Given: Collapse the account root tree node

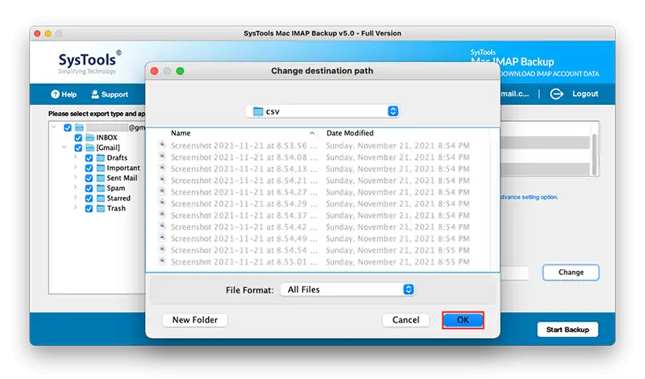Looking at the screenshot, I should pos(54,127).
